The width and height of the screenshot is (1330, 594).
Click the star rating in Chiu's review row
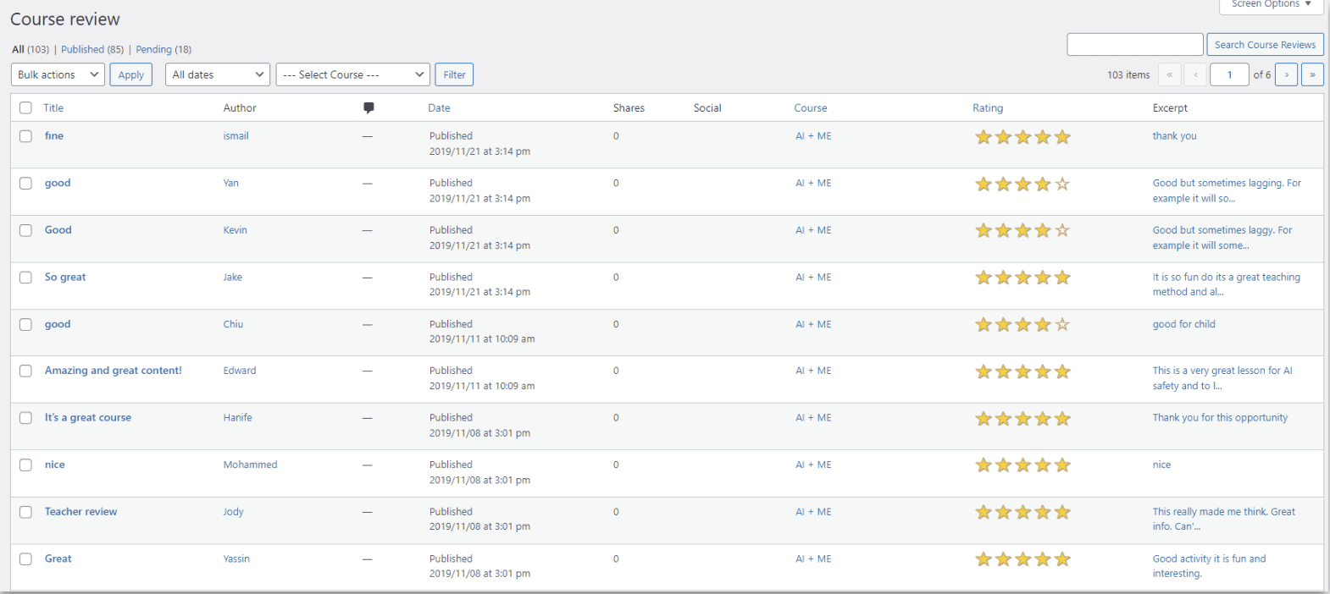[1022, 324]
